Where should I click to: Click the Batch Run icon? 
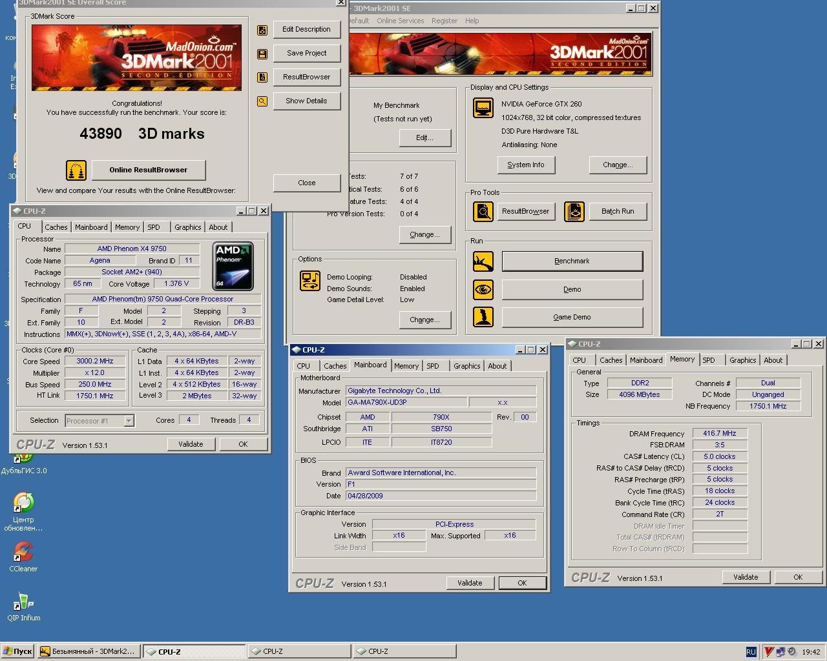(x=574, y=211)
